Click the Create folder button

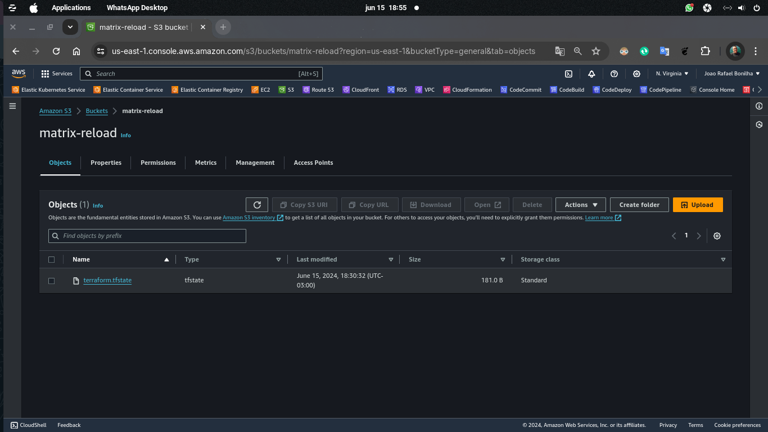(x=639, y=205)
